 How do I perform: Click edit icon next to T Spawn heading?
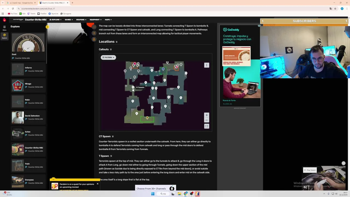[111, 156]
